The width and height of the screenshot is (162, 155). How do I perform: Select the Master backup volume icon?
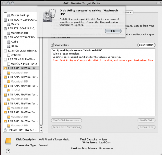click(9, 15)
